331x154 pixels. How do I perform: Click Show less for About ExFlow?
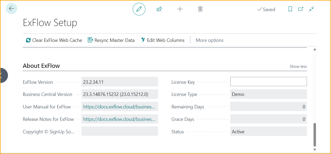[298, 66]
